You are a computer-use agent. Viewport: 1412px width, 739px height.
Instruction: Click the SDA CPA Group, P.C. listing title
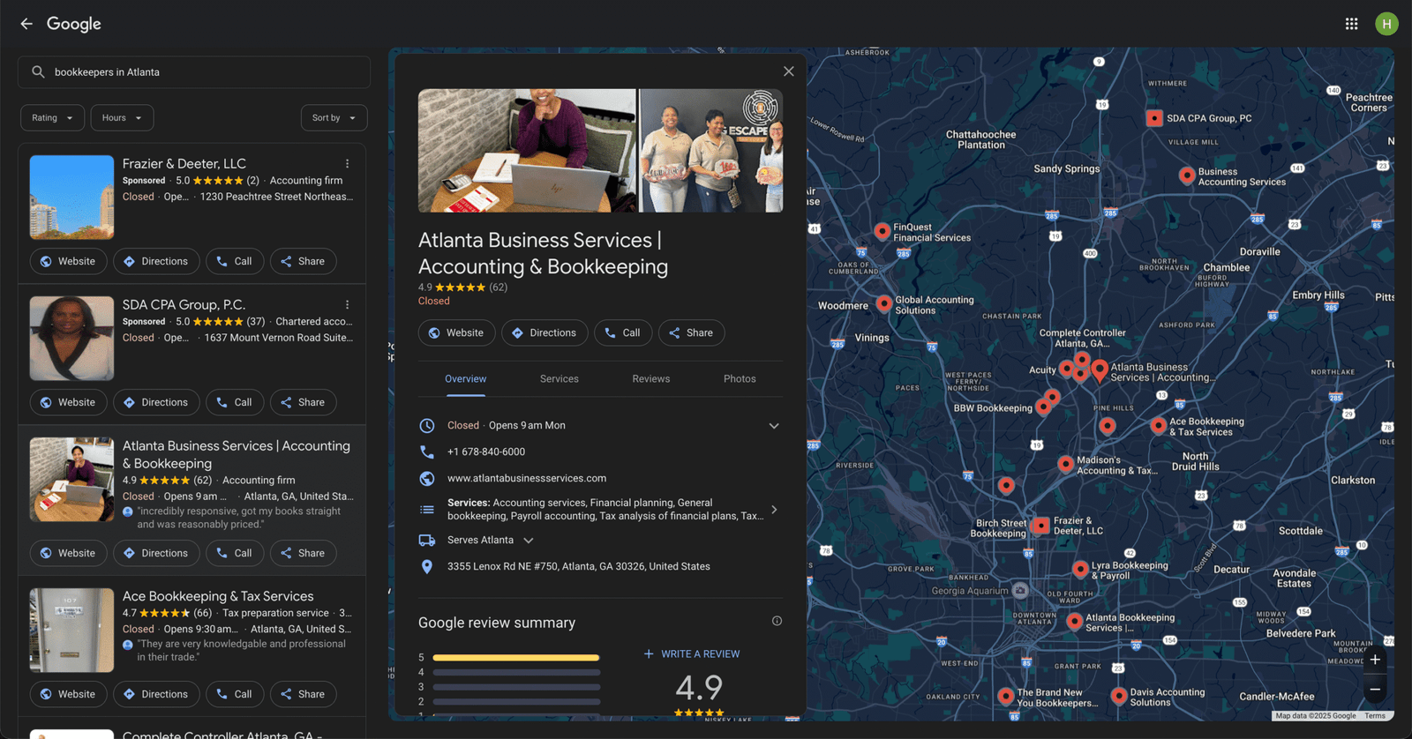coord(184,305)
